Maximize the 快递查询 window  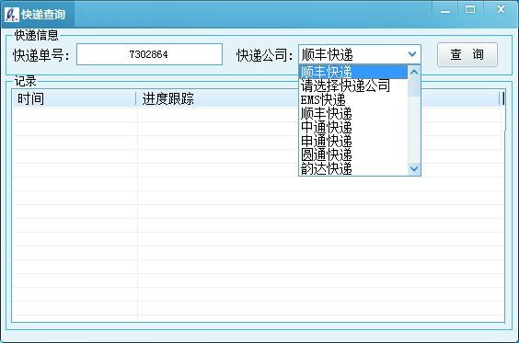470,10
